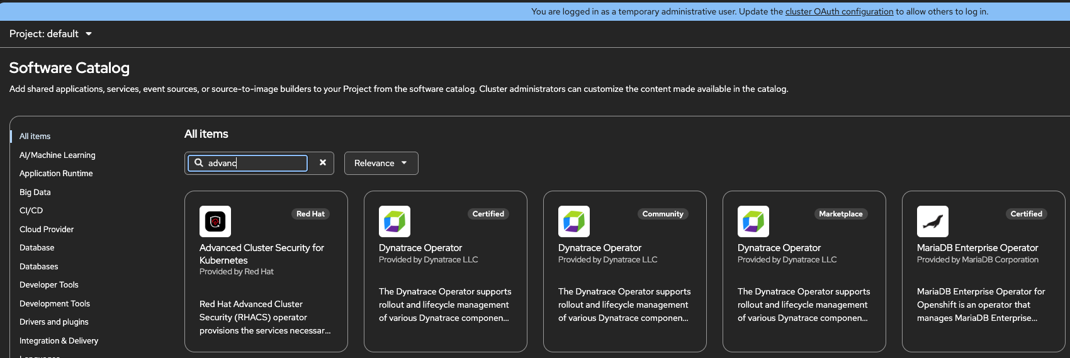Open the Marketplace Dynatrace Operator title
Screen dimensions: 1070x358
(x=779, y=248)
